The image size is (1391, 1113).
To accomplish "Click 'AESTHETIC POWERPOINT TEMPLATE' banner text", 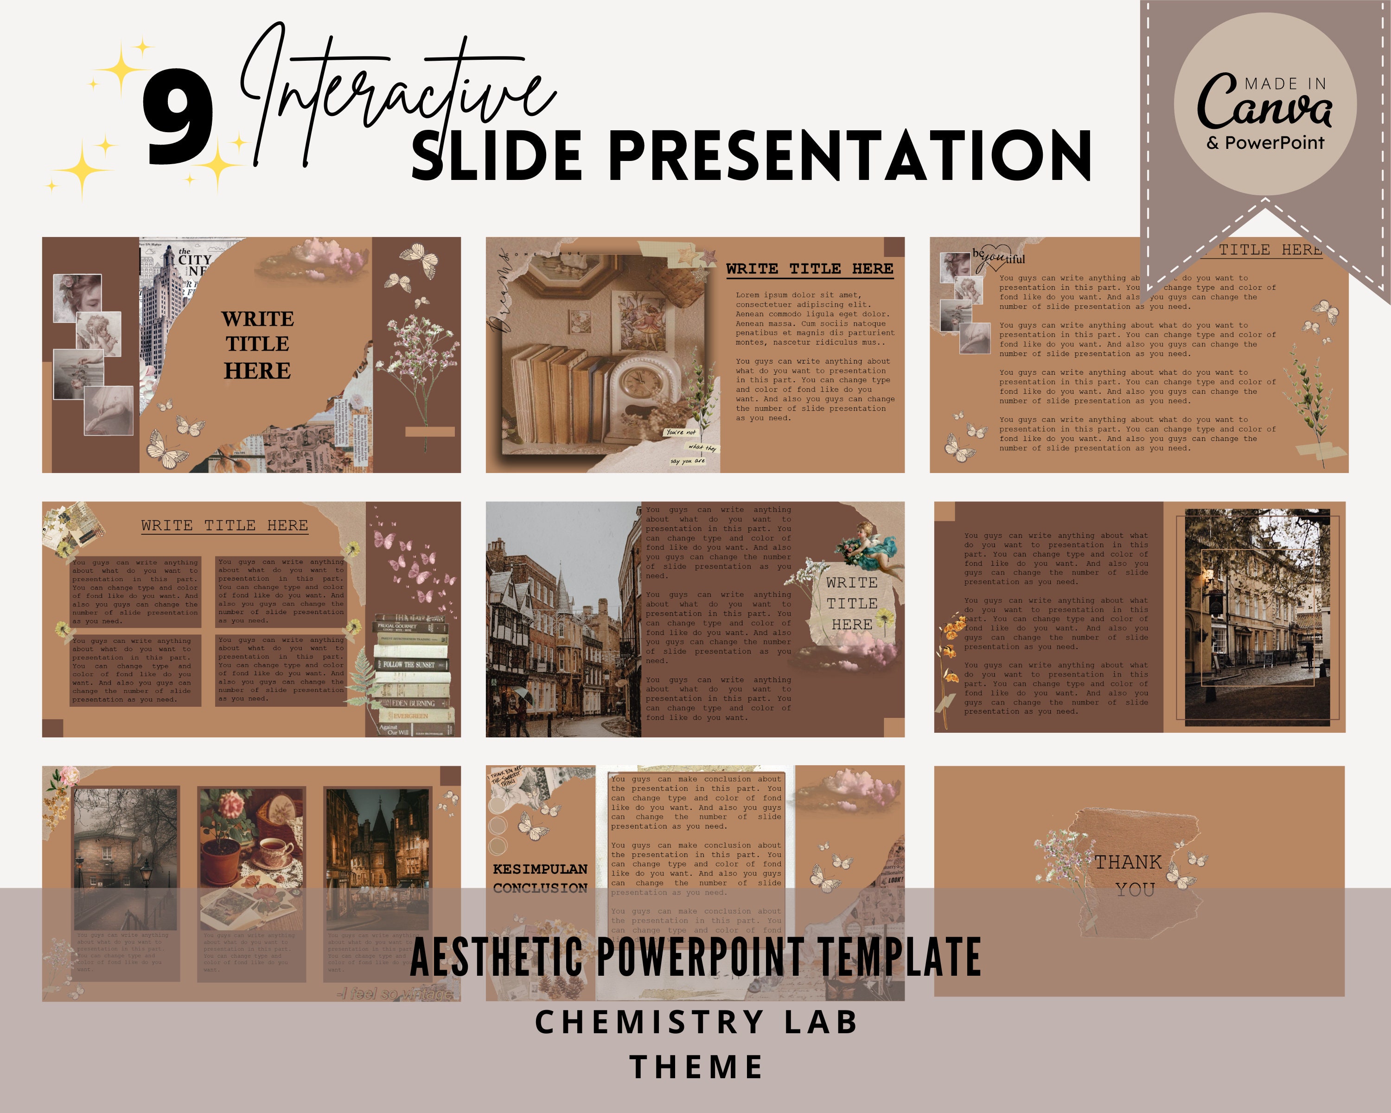I will pyautogui.click(x=695, y=956).
